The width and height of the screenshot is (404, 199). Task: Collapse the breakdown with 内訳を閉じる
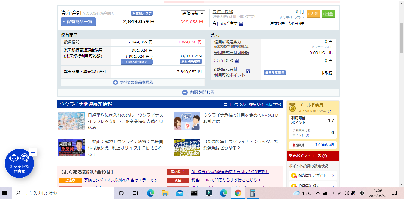tap(198, 93)
